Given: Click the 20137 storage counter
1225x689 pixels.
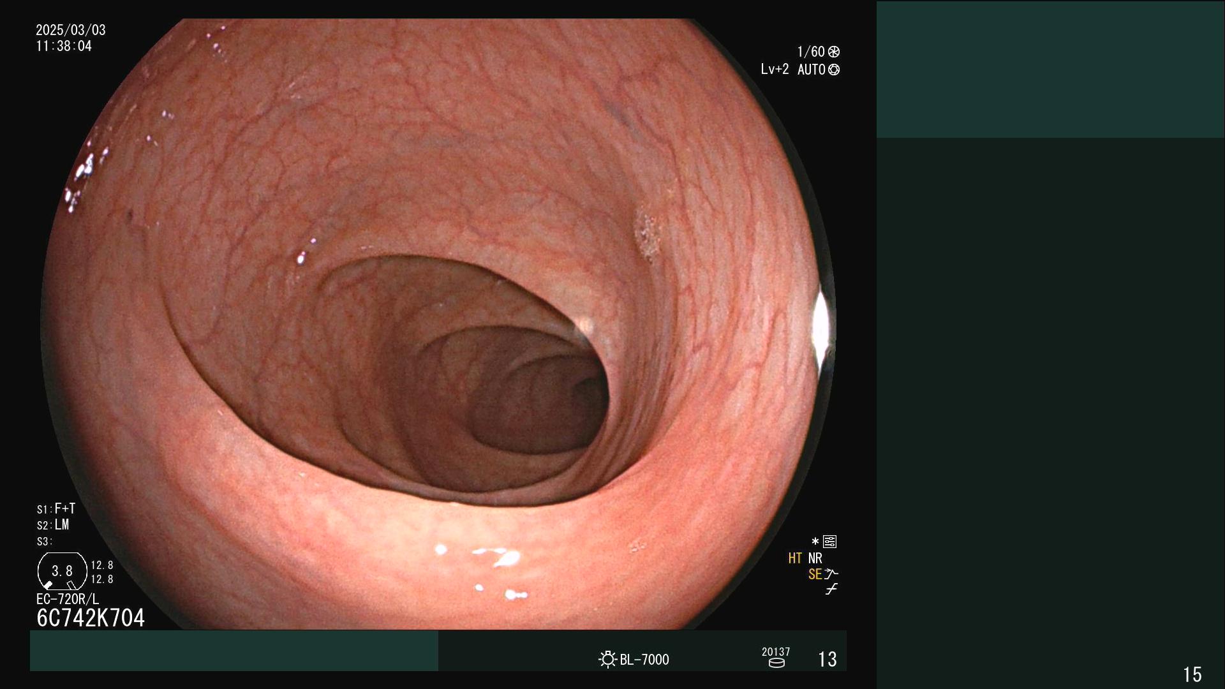Looking at the screenshot, I should tap(776, 651).
